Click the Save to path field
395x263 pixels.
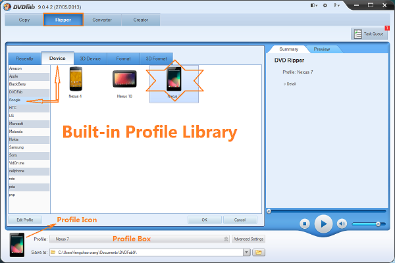click(146, 252)
